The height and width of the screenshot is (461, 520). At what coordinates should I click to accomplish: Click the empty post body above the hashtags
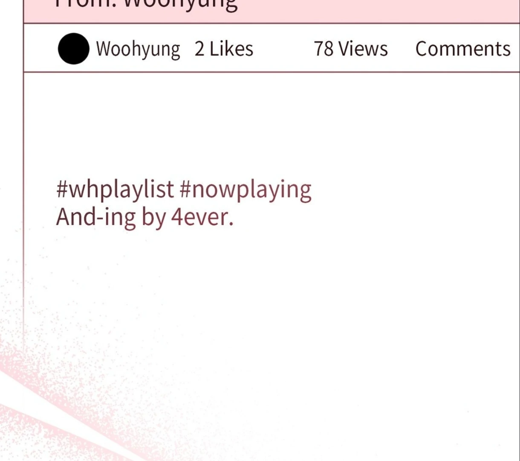[x=272, y=124]
